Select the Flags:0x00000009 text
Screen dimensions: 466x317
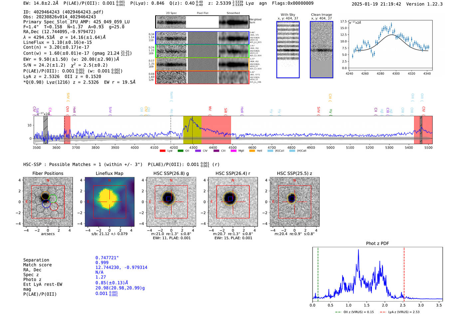point(293,3)
